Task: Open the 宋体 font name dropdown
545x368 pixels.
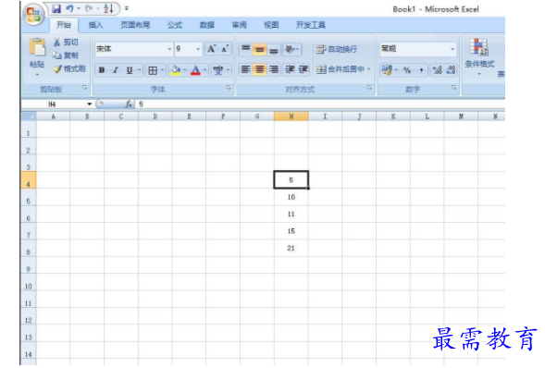Action: 169,49
